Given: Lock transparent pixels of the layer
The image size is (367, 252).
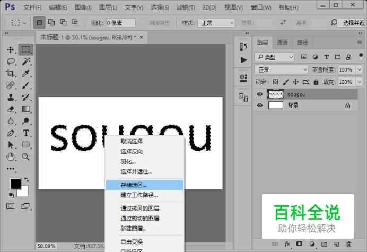Looking at the screenshot, I should tap(275, 82).
